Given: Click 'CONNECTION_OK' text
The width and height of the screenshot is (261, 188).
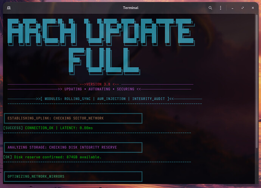Looking at the screenshot, I should [39, 128].
